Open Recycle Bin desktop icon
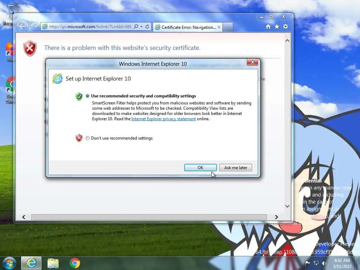The width and height of the screenshot is (360, 270). point(9,14)
